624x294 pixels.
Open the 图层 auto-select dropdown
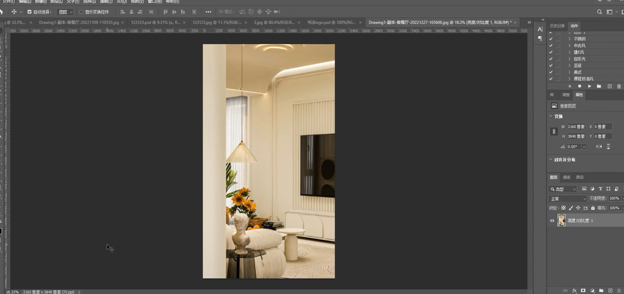(65, 12)
